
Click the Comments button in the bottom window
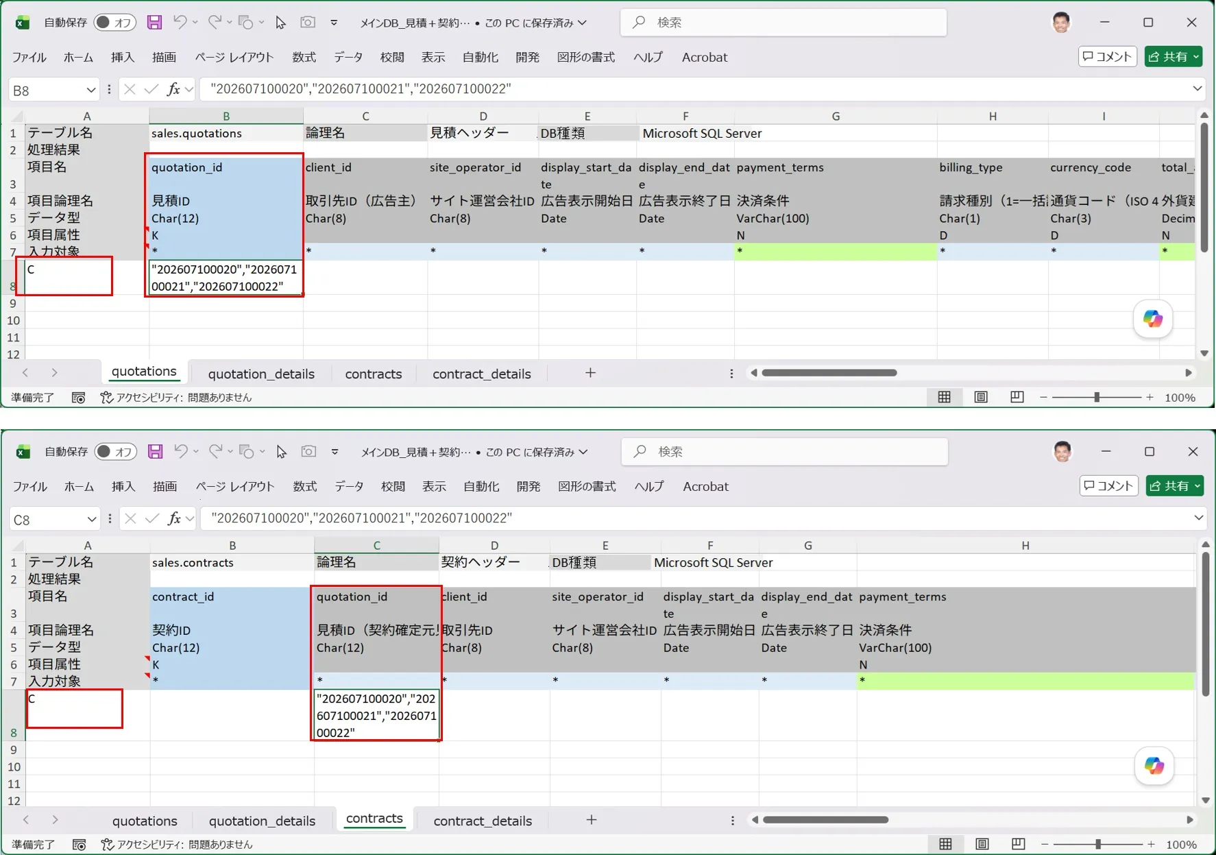point(1109,485)
